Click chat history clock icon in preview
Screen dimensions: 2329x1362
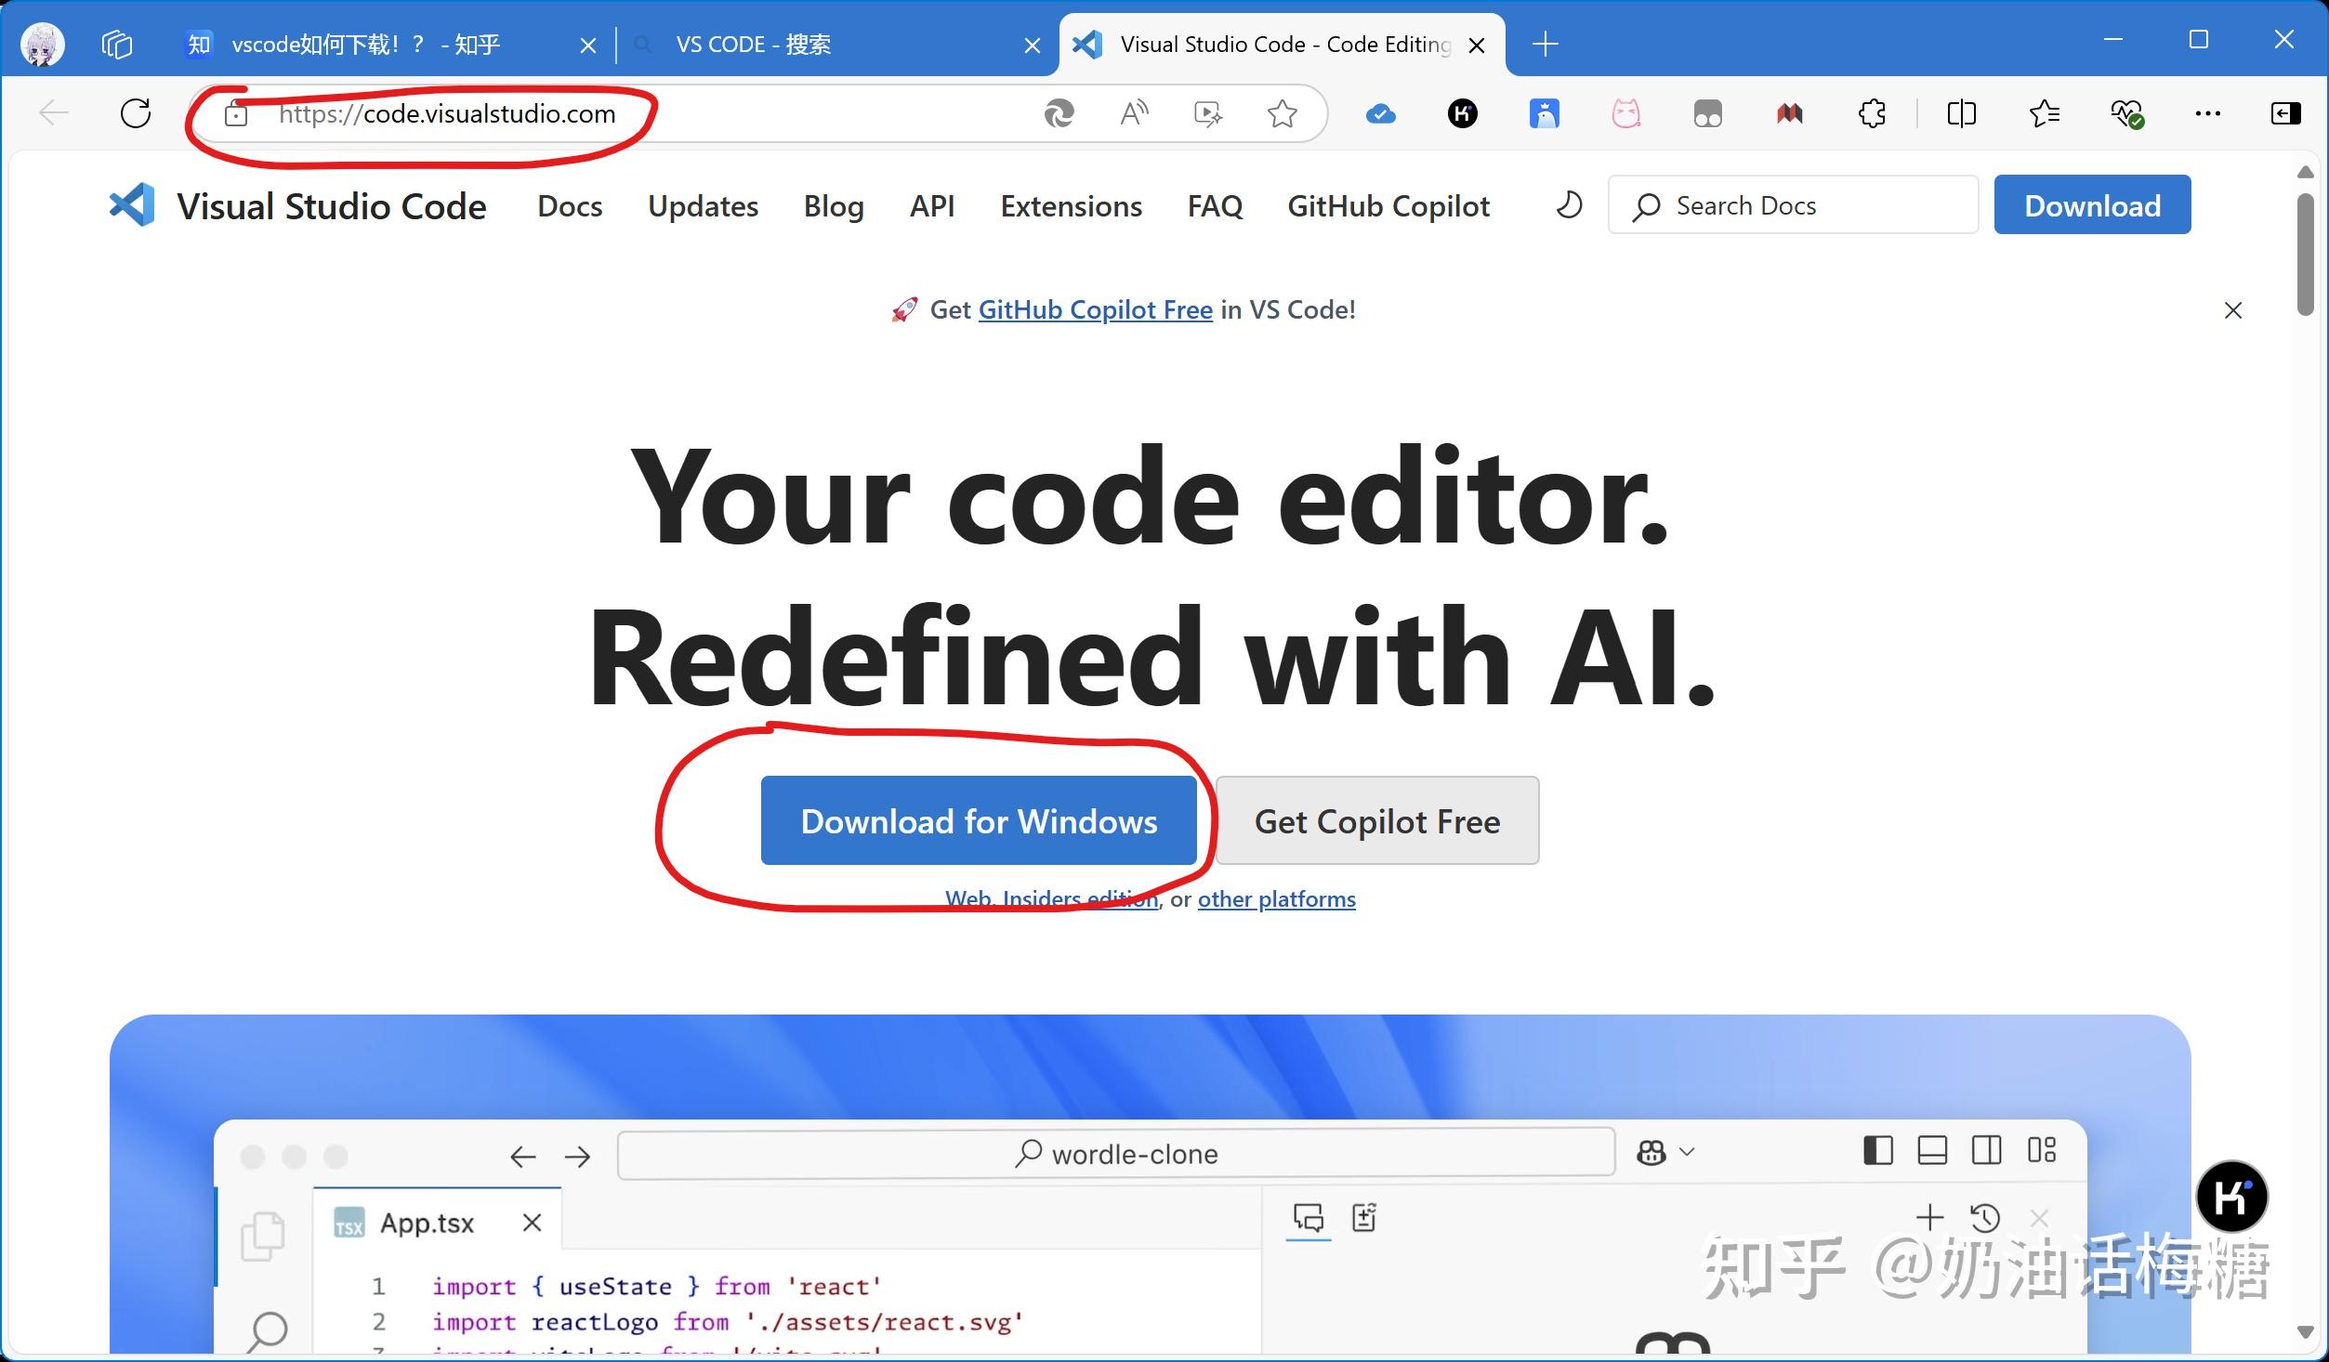coord(1985,1218)
